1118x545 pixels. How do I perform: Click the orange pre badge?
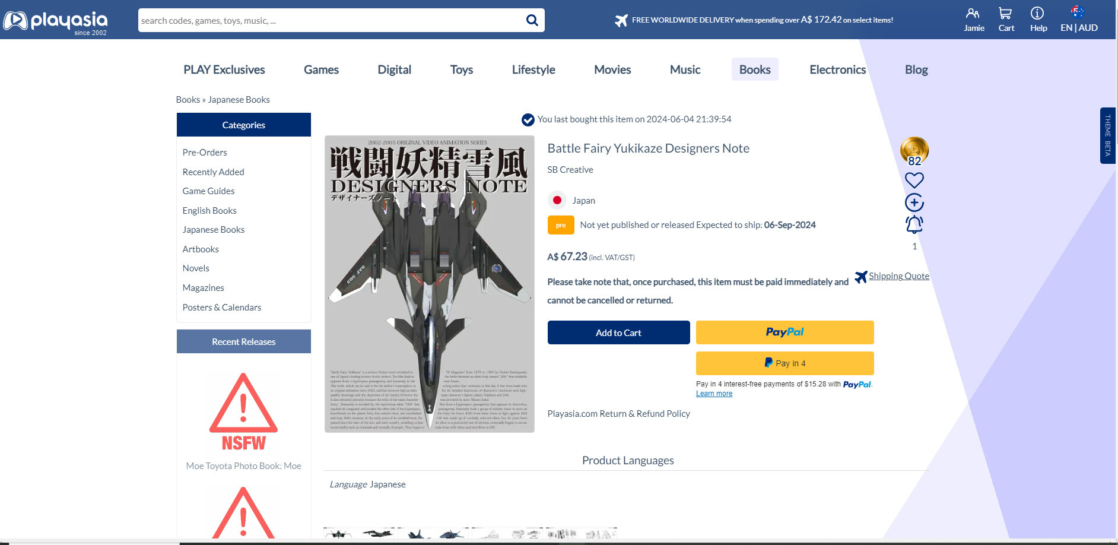561,225
